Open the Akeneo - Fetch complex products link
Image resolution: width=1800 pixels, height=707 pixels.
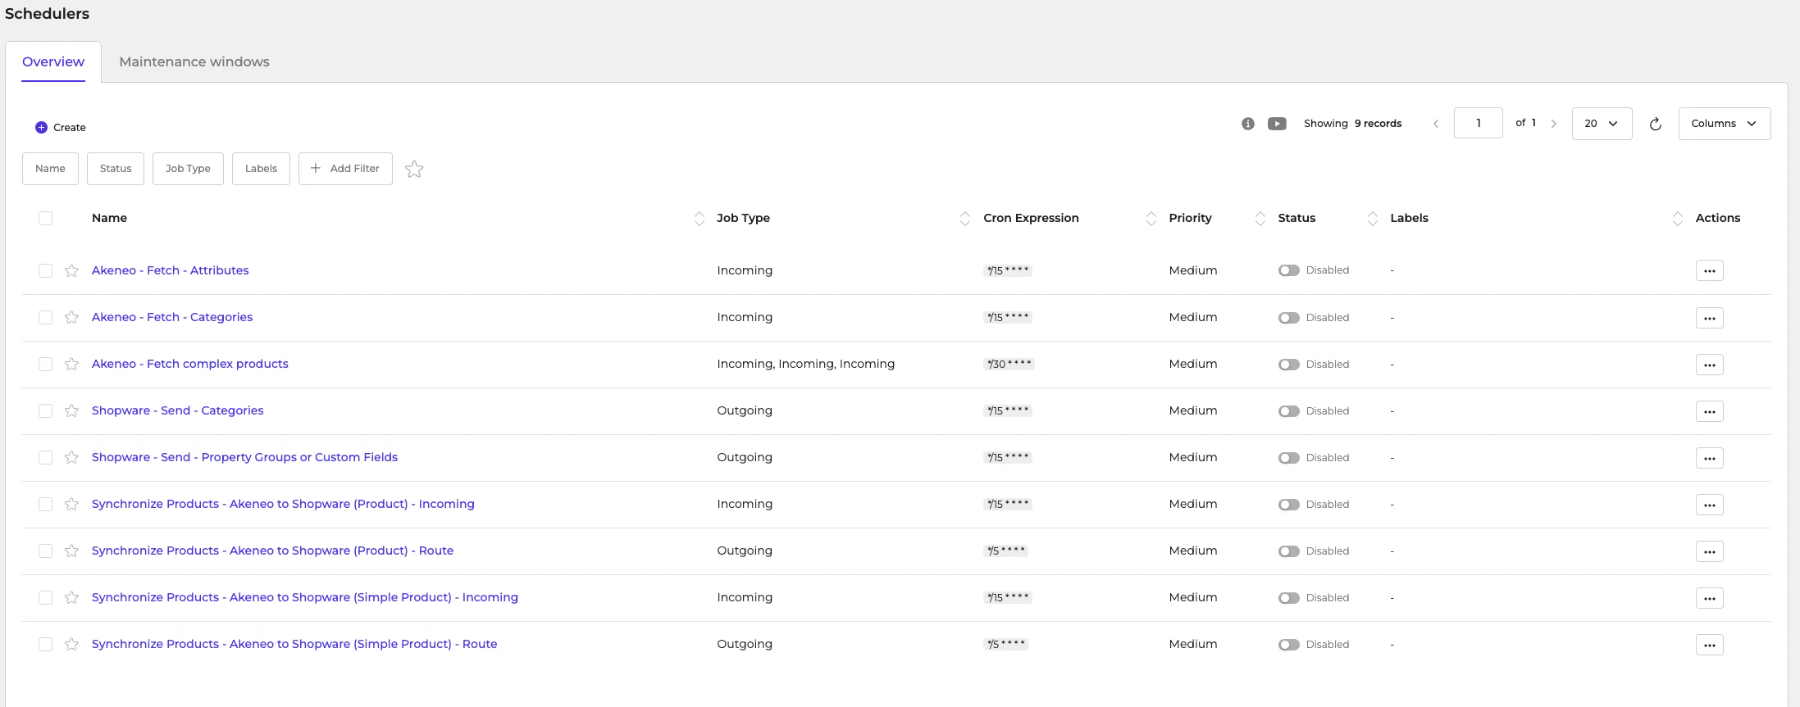190,364
